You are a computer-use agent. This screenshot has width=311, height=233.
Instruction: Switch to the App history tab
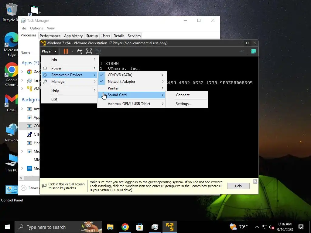(x=73, y=36)
